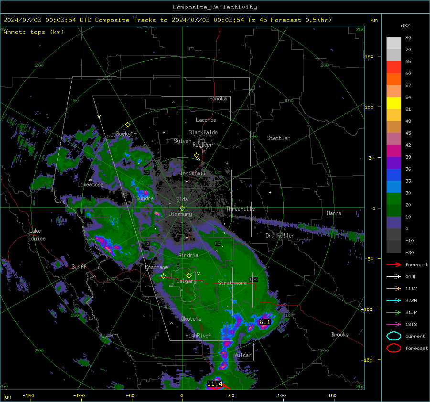The width and height of the screenshot is (430, 402).
Task: Click the Banff town label
Action: tap(79, 266)
